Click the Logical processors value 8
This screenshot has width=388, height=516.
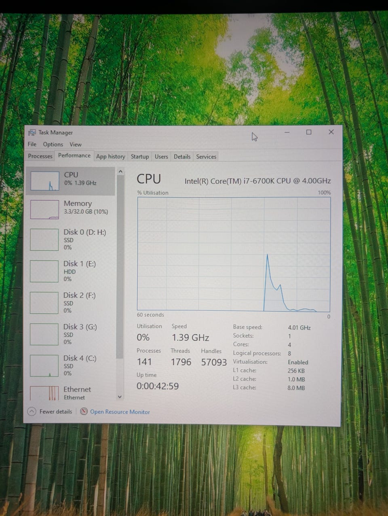(289, 353)
